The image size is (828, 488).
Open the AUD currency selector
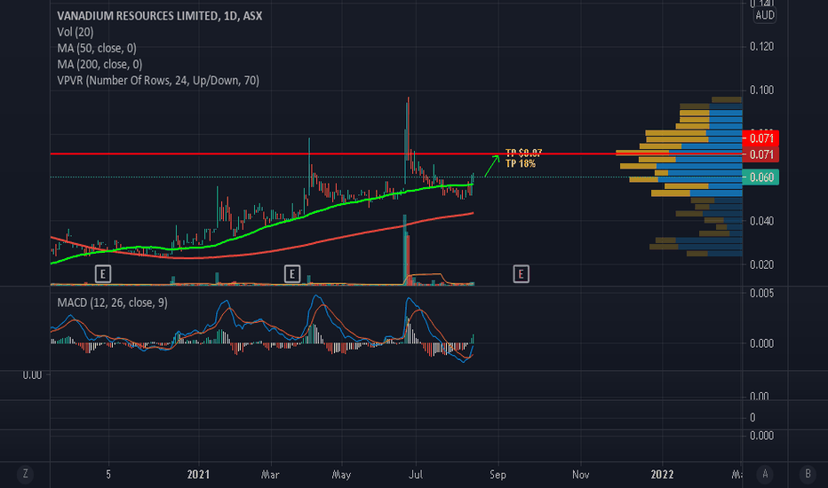pyautogui.click(x=765, y=15)
